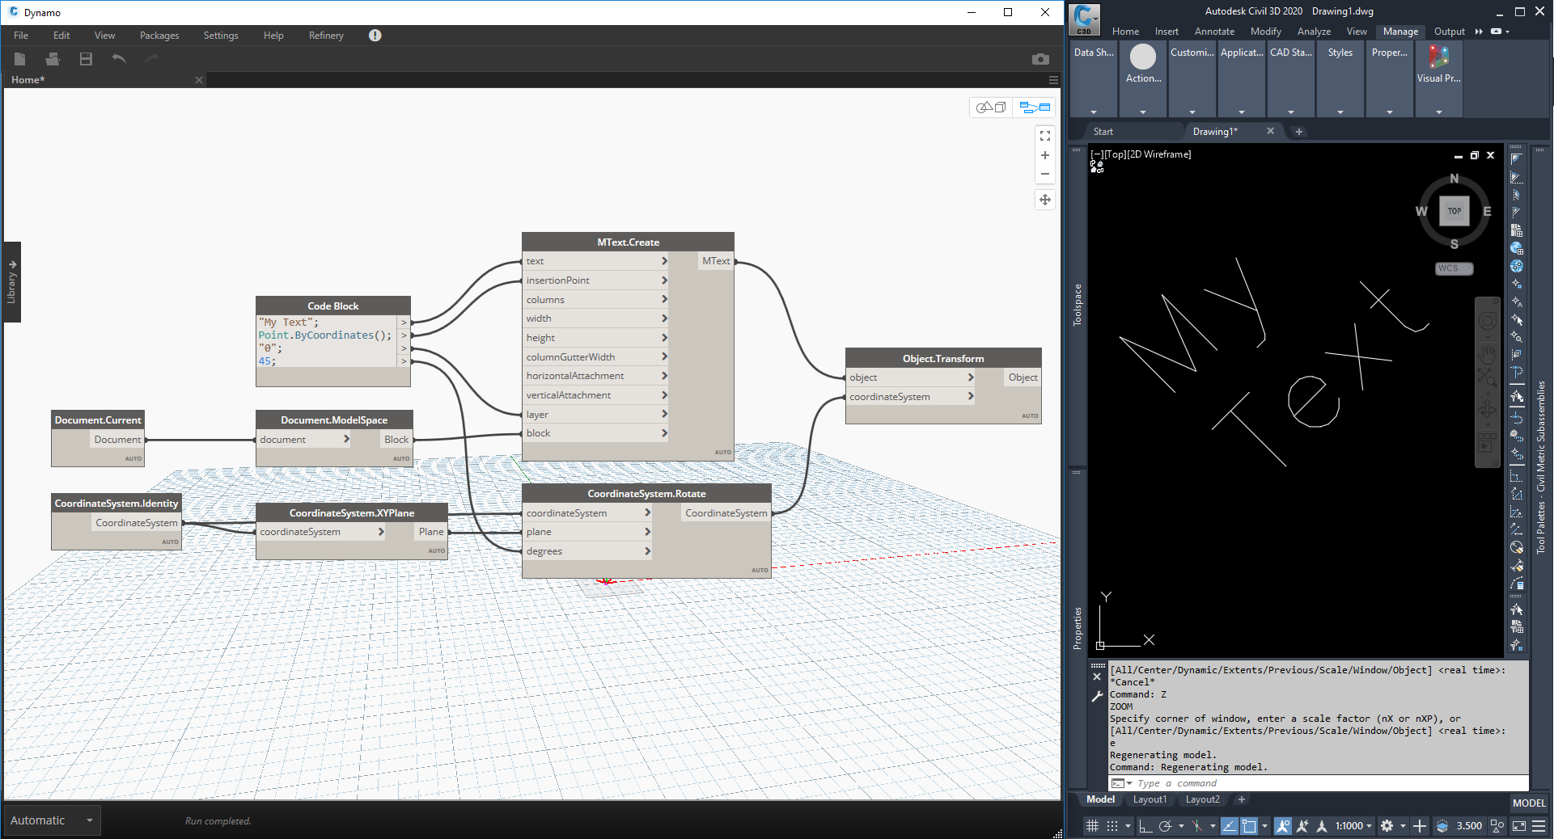1554x839 pixels.
Task: Click Zoom to Fit in Dynamo canvas
Action: point(1045,136)
